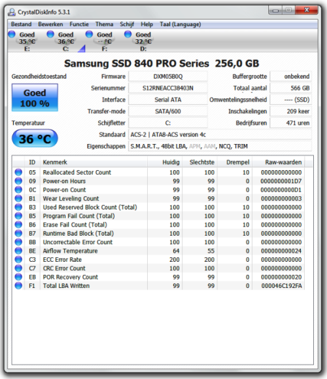Select drive E: with 35 °C
The height and width of the screenshot is (379, 327).
tap(23, 41)
